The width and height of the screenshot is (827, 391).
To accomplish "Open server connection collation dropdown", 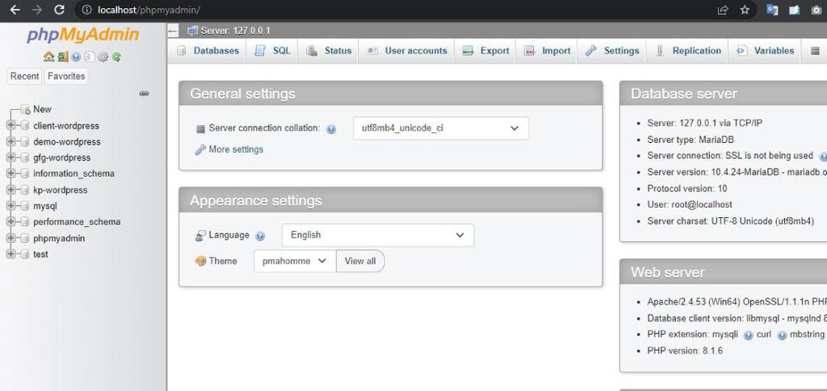I will [440, 128].
